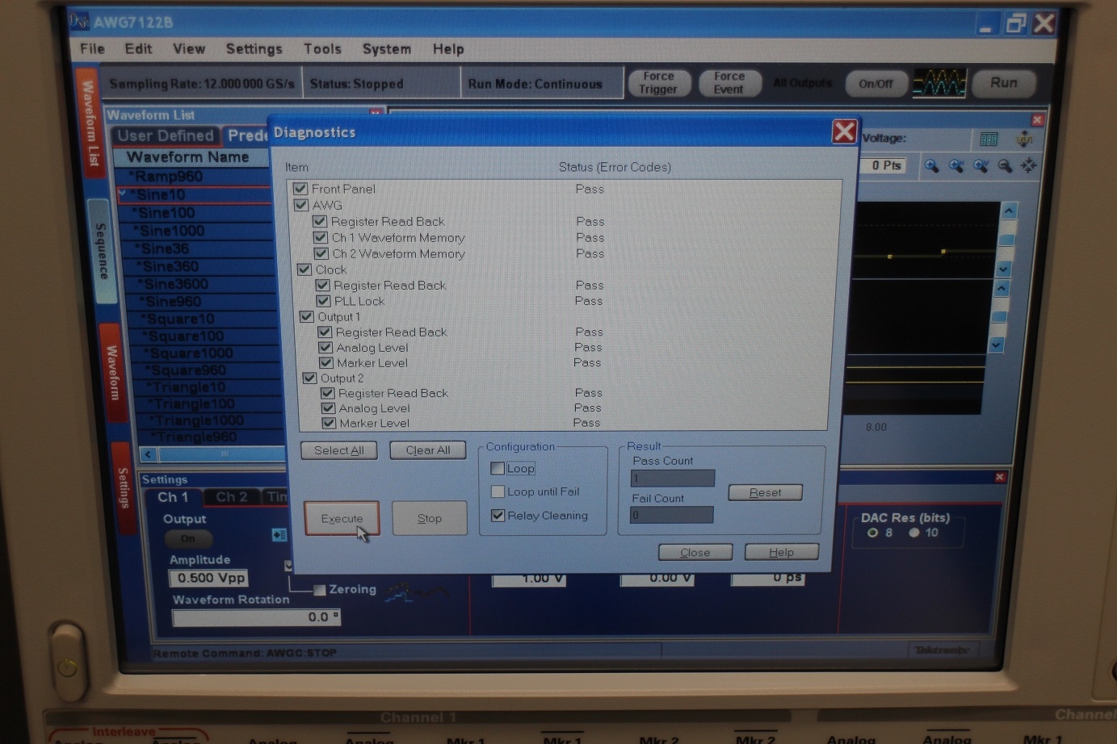Click Select All button
The width and height of the screenshot is (1117, 744).
(x=339, y=450)
